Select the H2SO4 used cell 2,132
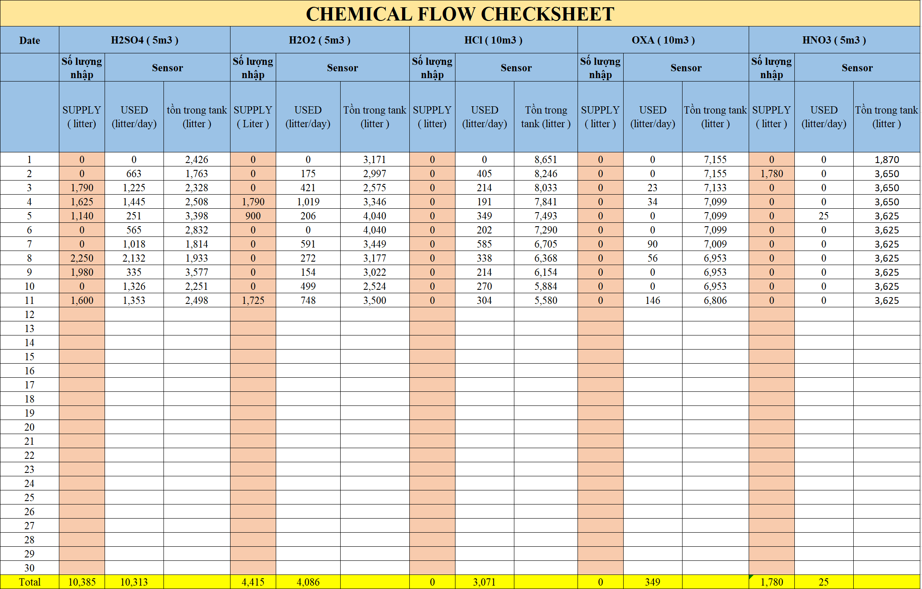This screenshot has height=589, width=922. tap(134, 258)
